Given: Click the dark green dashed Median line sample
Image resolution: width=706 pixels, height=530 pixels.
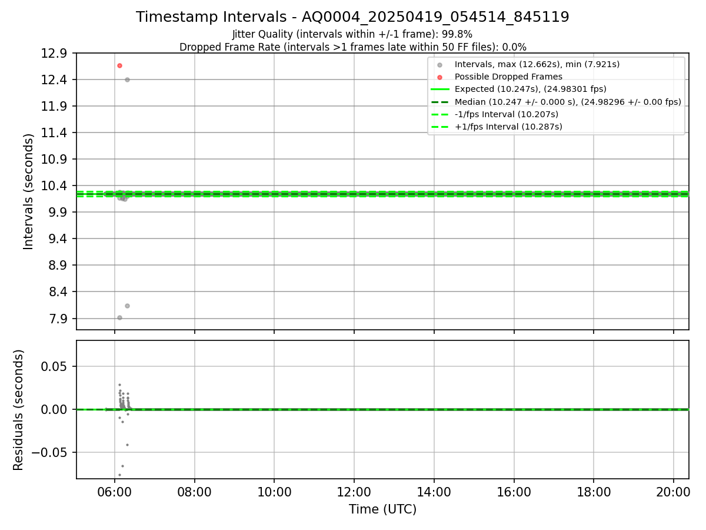Looking at the screenshot, I should pos(440,102).
